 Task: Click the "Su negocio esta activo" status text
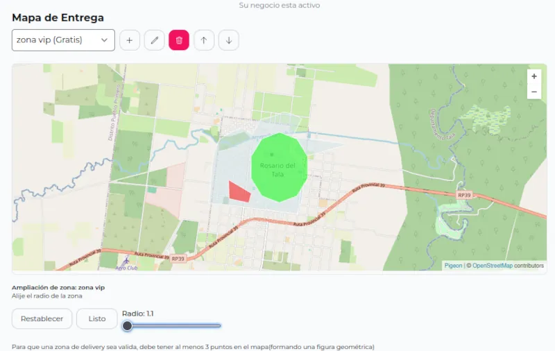[280, 6]
